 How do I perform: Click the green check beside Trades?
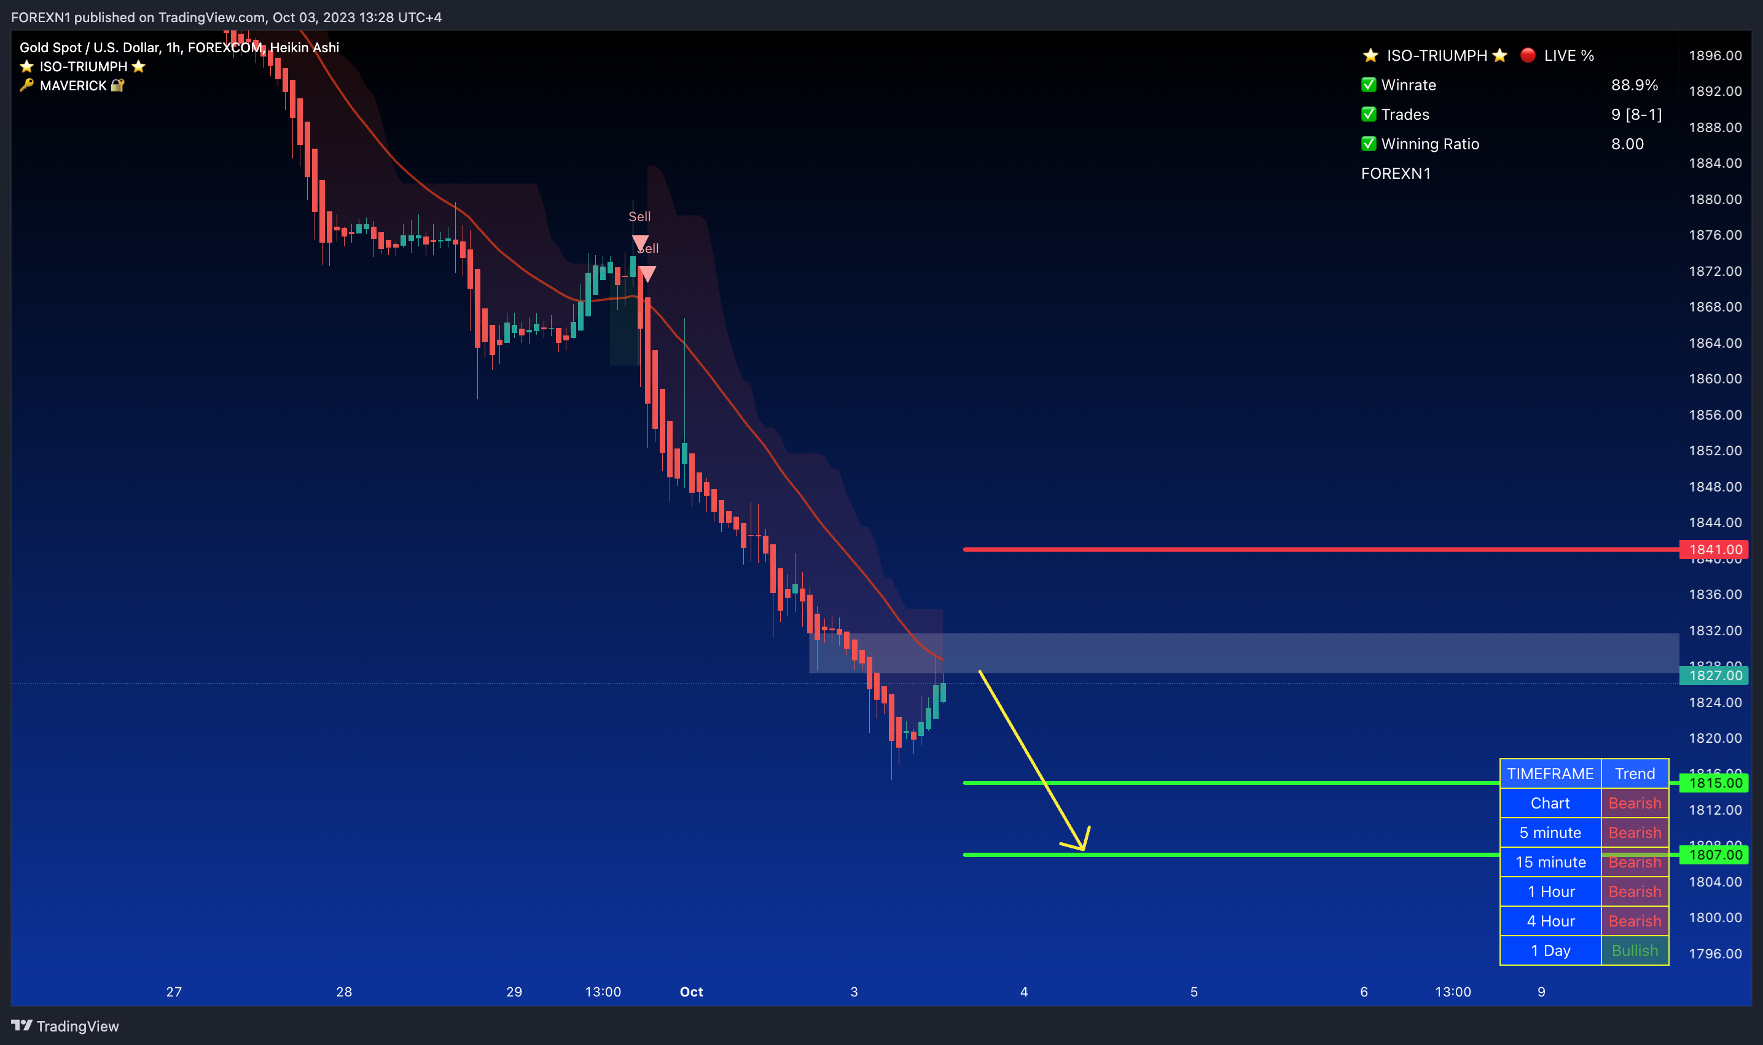click(x=1369, y=114)
